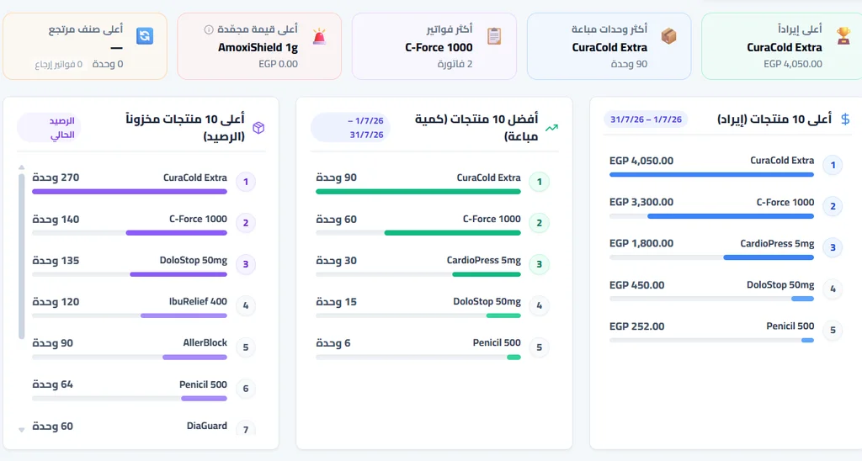Open the أكثر وحدات مباعة summary card
The image size is (862, 461).
tap(609, 46)
